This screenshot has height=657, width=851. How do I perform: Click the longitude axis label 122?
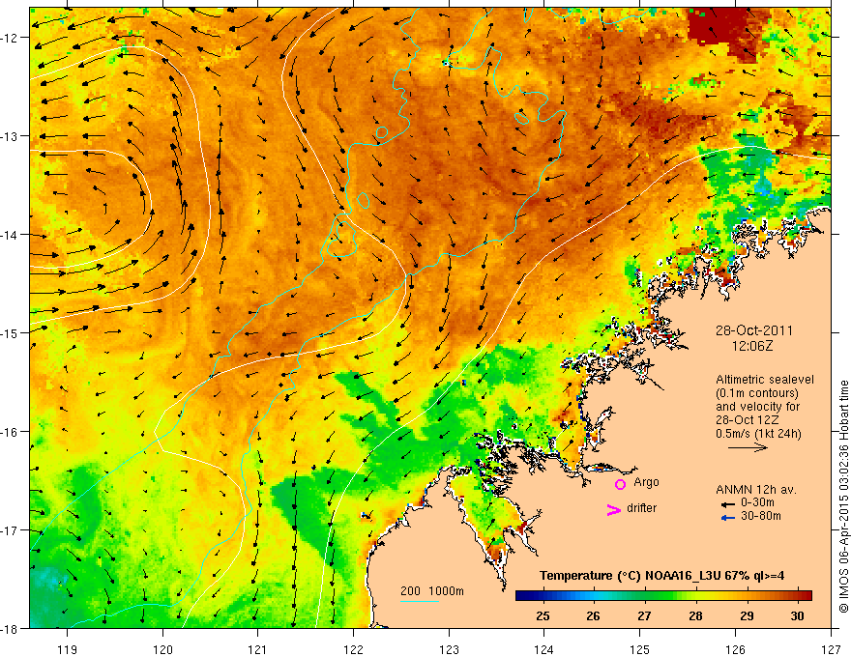(353, 649)
